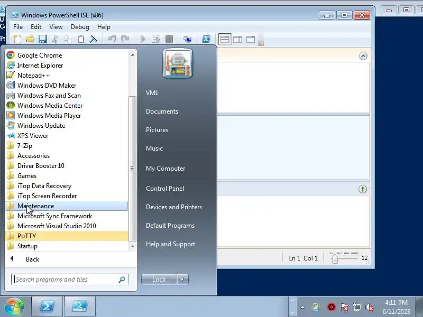Launch Windows Media Player
This screenshot has height=317, width=423.
(x=67, y=116)
